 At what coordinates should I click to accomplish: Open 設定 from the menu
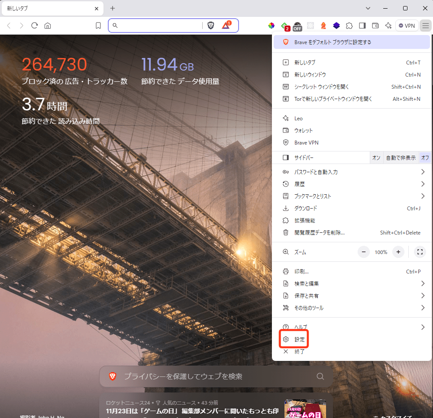click(x=299, y=340)
